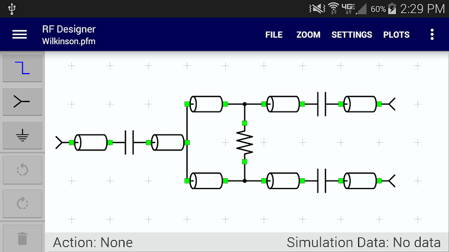The width and height of the screenshot is (449, 252).
Task: Tap the upper resistor junction node
Action: (x=245, y=104)
